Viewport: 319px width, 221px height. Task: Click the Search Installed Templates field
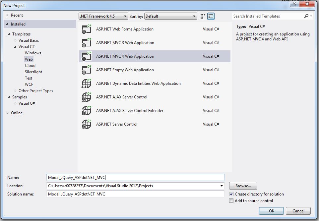point(268,16)
